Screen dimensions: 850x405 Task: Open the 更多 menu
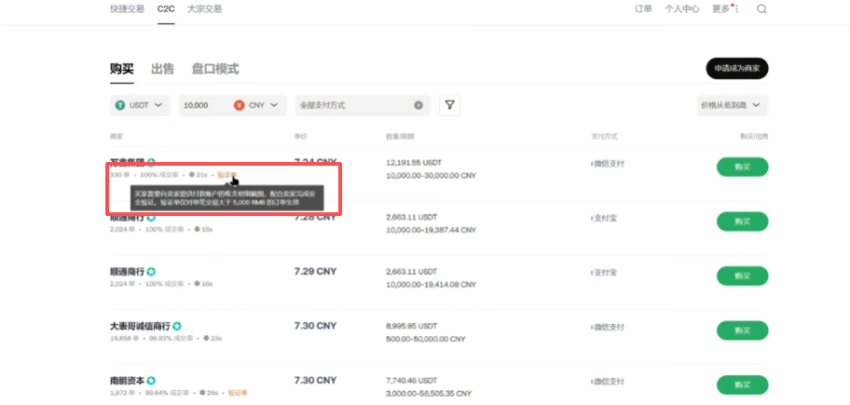pos(720,9)
